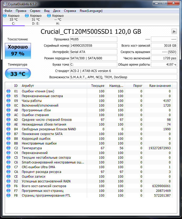This screenshot has height=219, width=182.
Task: Click status orb for B8 Коррекций ошибок
Action: click(x=8, y=138)
